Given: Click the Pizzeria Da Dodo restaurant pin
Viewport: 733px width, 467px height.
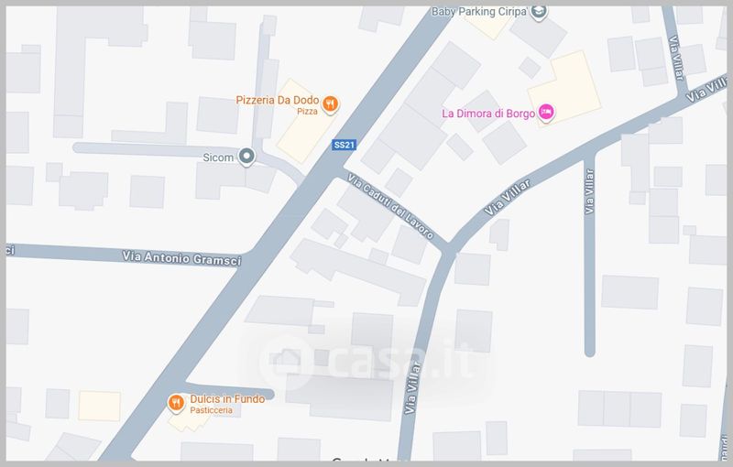Looking at the screenshot, I should tap(331, 103).
